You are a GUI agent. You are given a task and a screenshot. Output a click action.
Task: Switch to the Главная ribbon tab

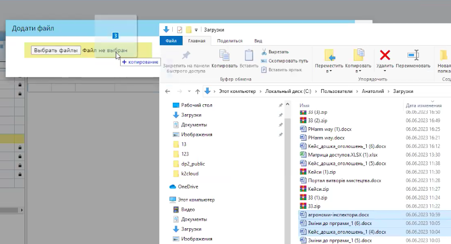[197, 41]
